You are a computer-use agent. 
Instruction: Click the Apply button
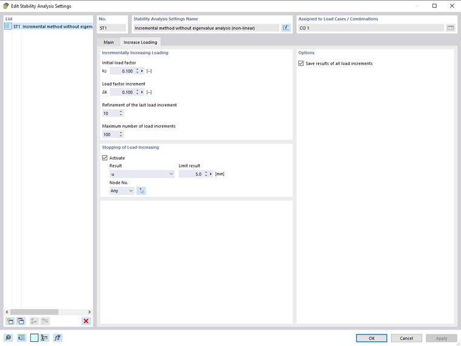[x=442, y=338]
